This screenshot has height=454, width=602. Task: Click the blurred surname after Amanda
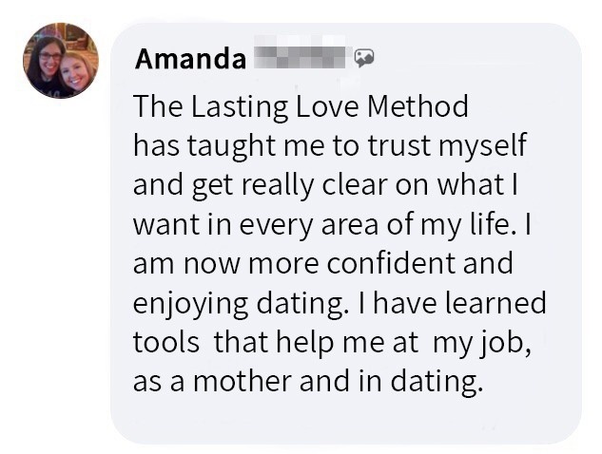[x=301, y=59]
